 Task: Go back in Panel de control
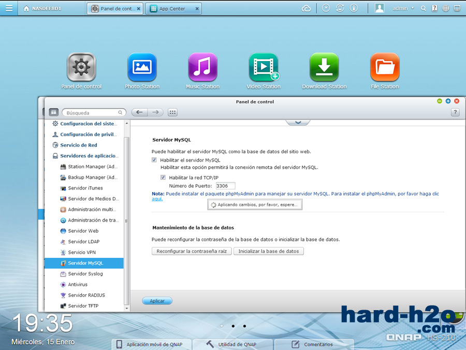pyautogui.click(x=139, y=112)
